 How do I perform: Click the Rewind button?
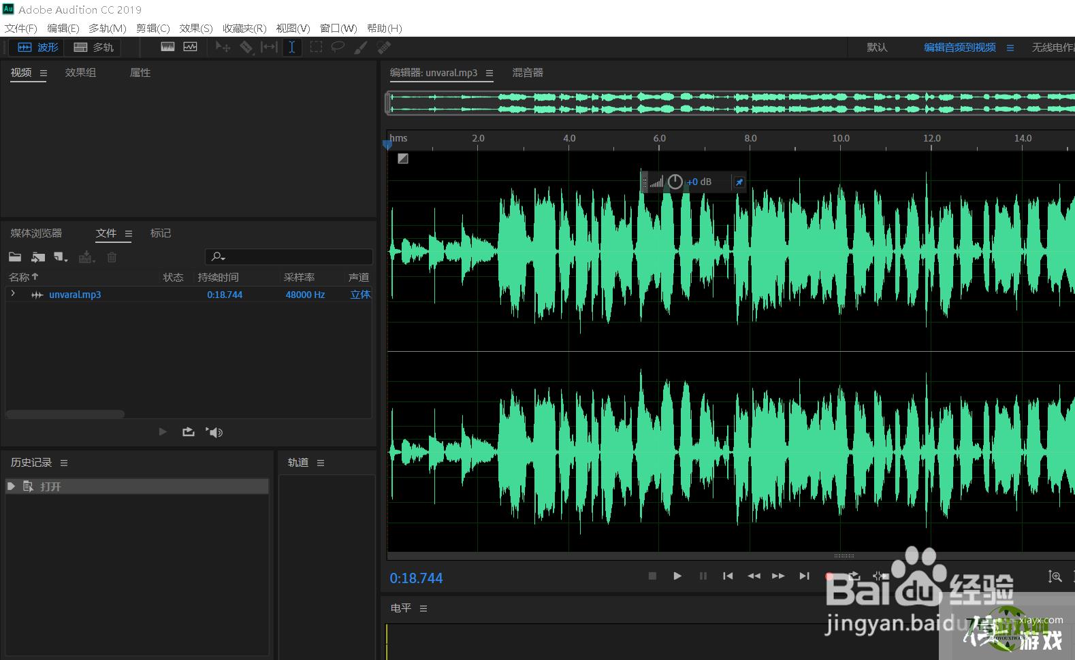754,576
